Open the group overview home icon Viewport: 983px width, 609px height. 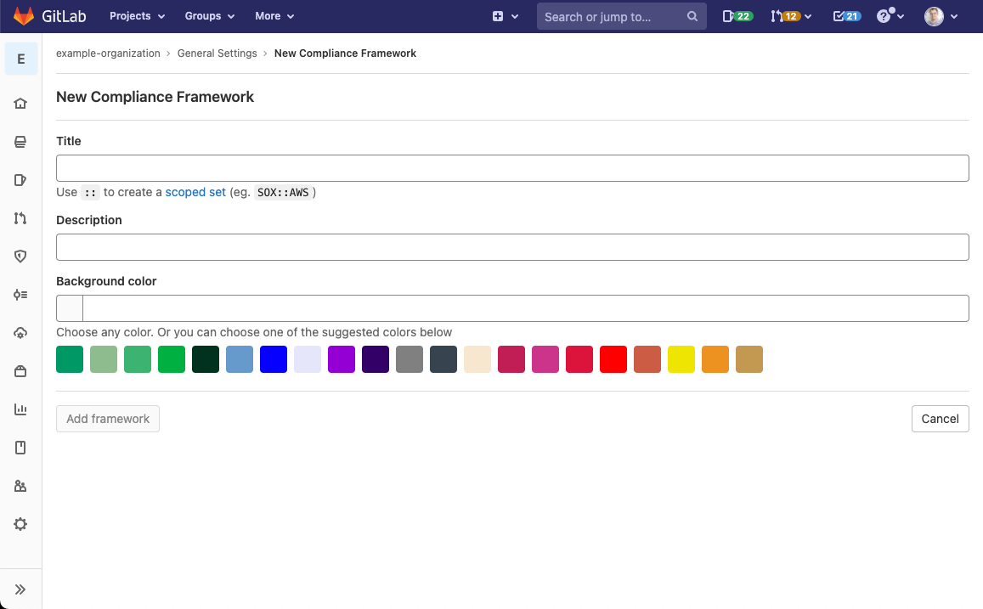20,103
